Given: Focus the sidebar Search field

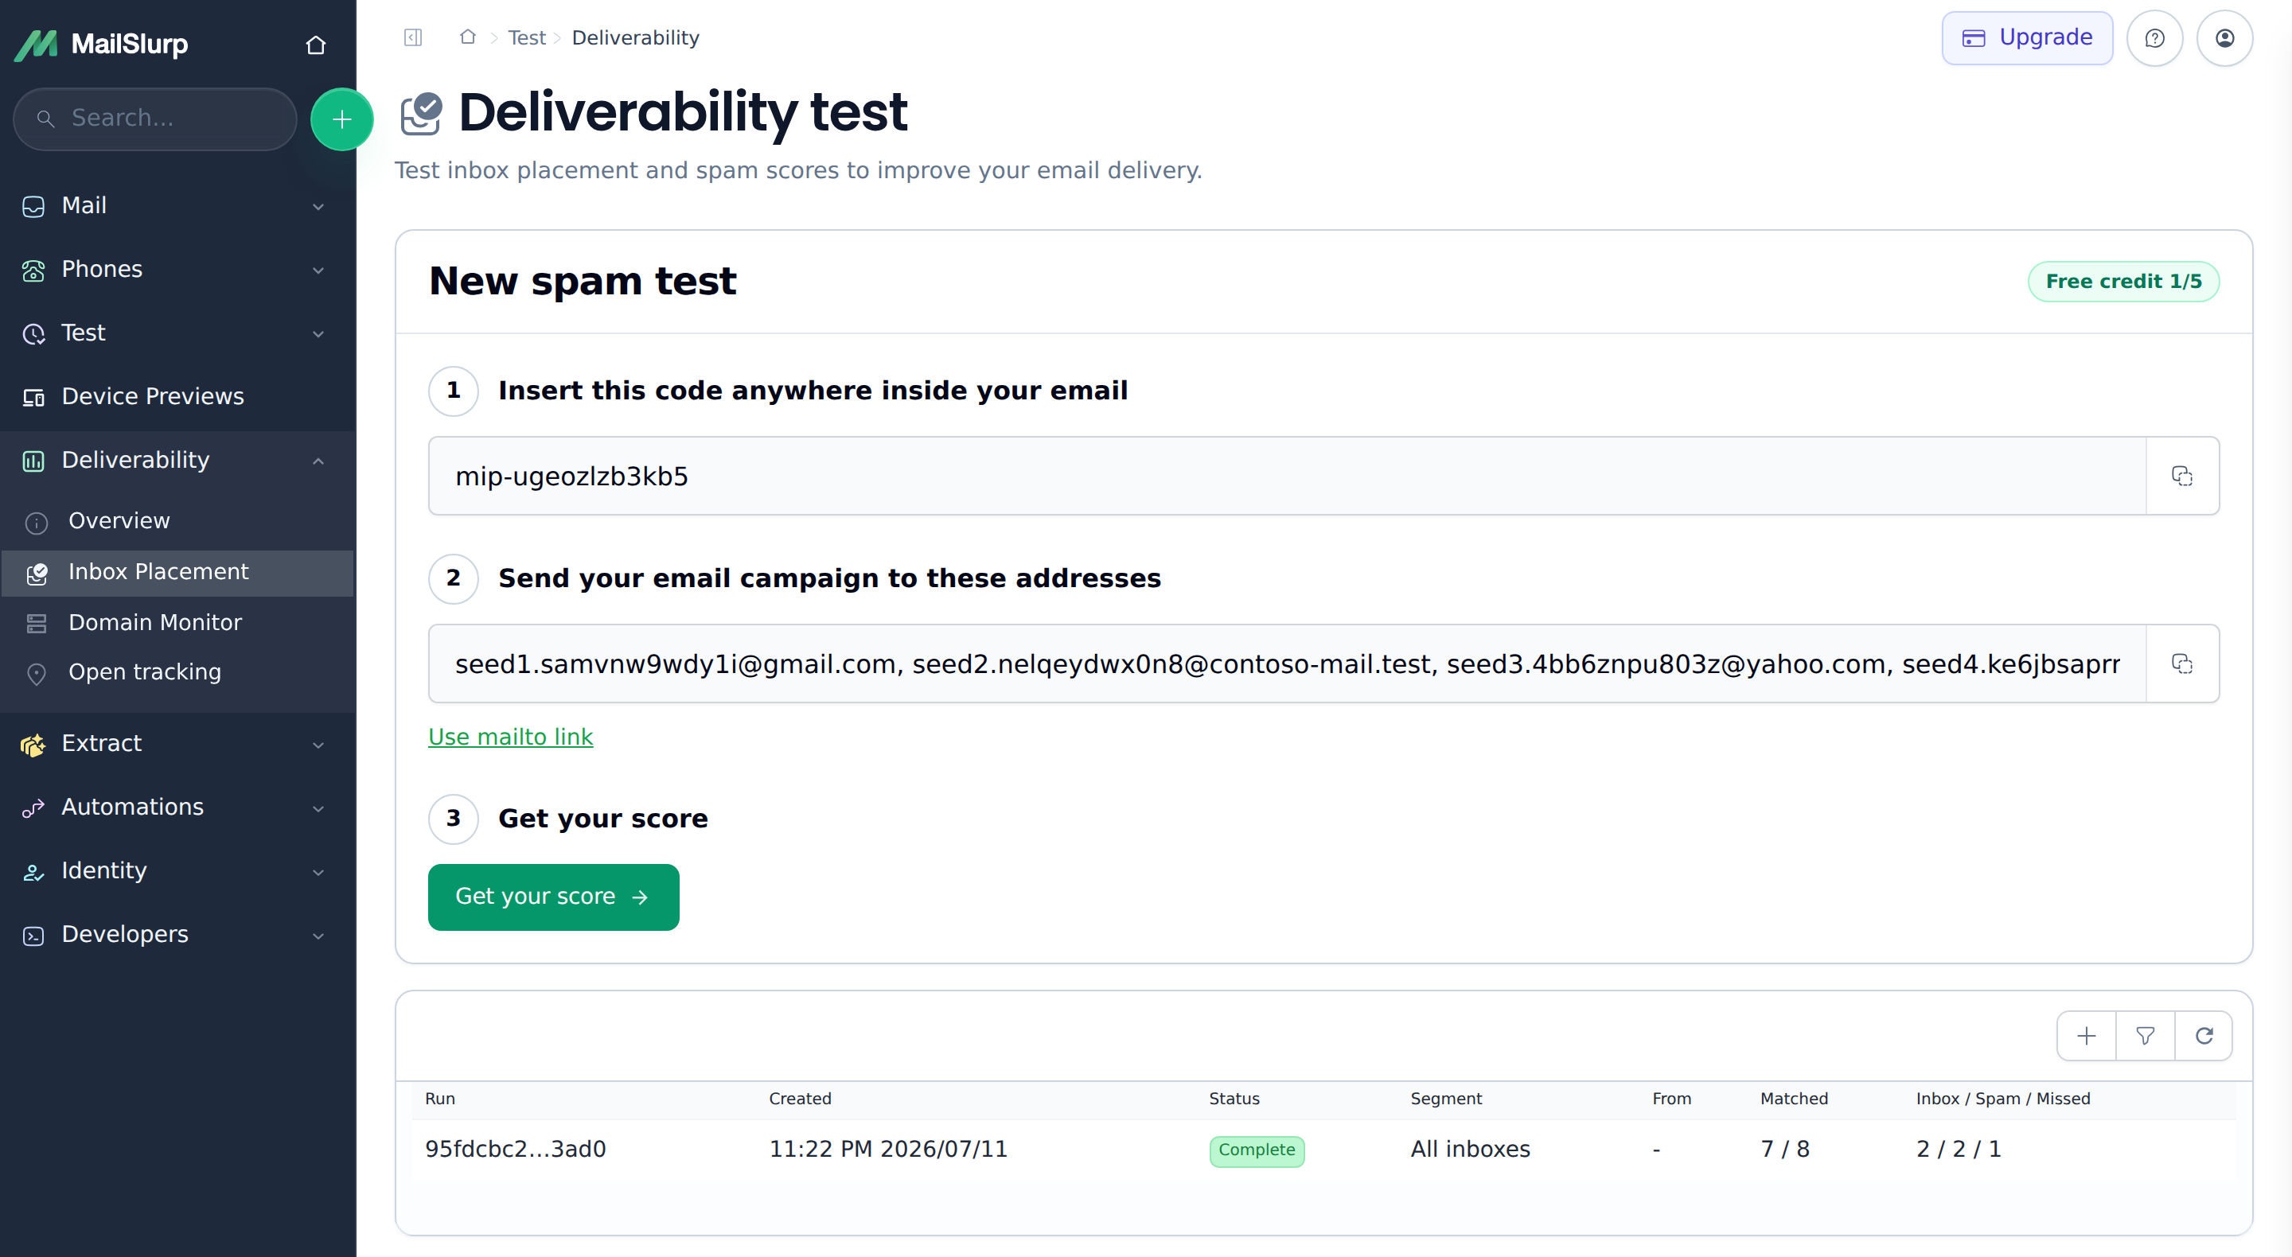Looking at the screenshot, I should tap(155, 119).
